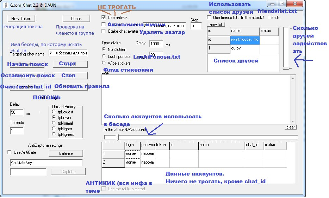
Task: Enable the Use friends list checkbox
Action: tap(209, 17)
